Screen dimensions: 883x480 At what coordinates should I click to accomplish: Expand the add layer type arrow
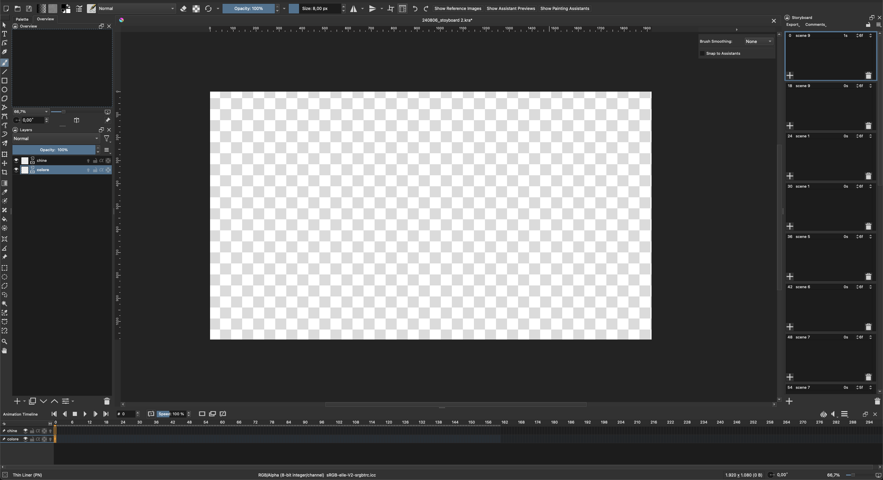pos(24,401)
